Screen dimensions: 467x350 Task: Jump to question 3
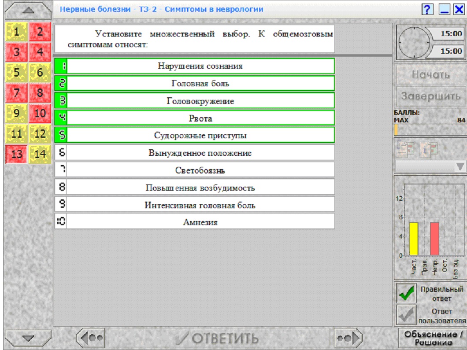pos(17,52)
